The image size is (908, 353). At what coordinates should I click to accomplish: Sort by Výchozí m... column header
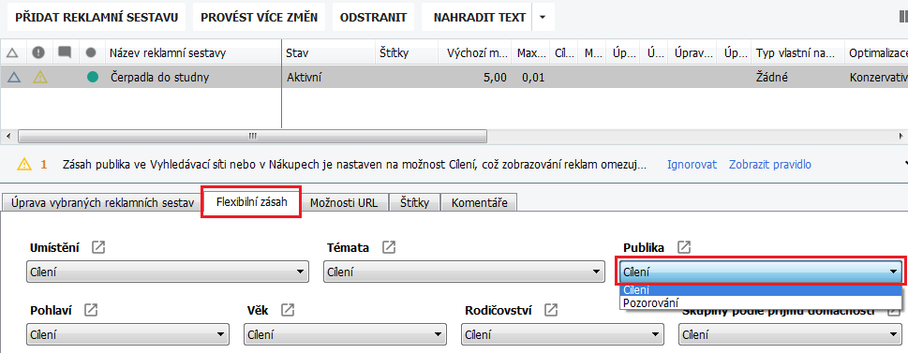(475, 53)
